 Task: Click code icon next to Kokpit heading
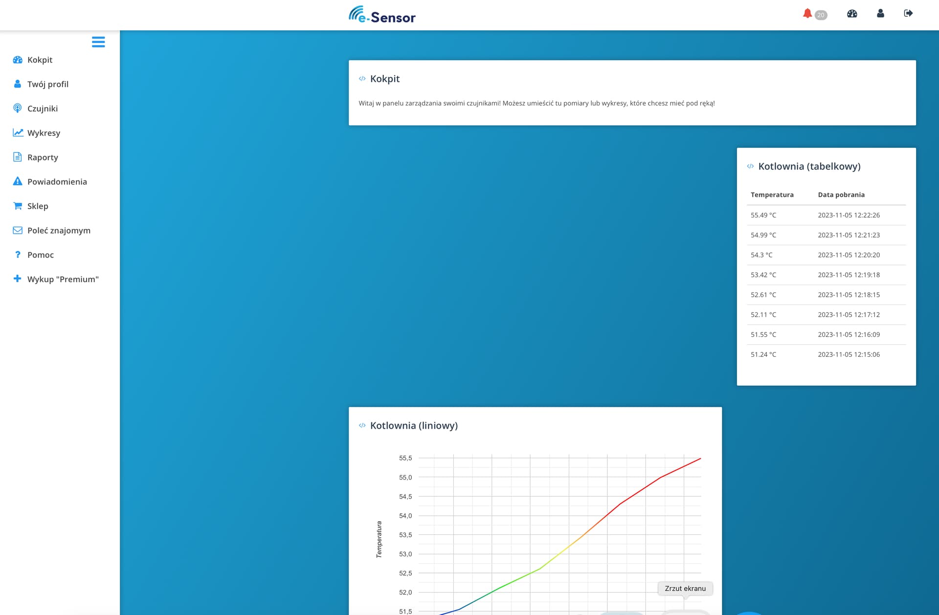click(x=362, y=79)
